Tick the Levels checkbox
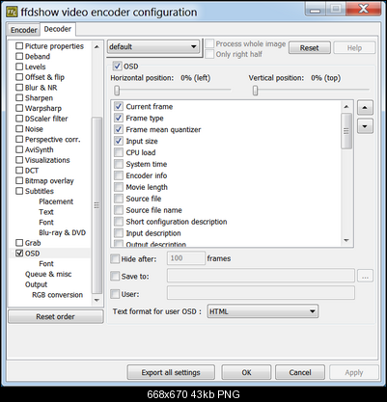Screen dimensions: 387x402 tap(19, 67)
